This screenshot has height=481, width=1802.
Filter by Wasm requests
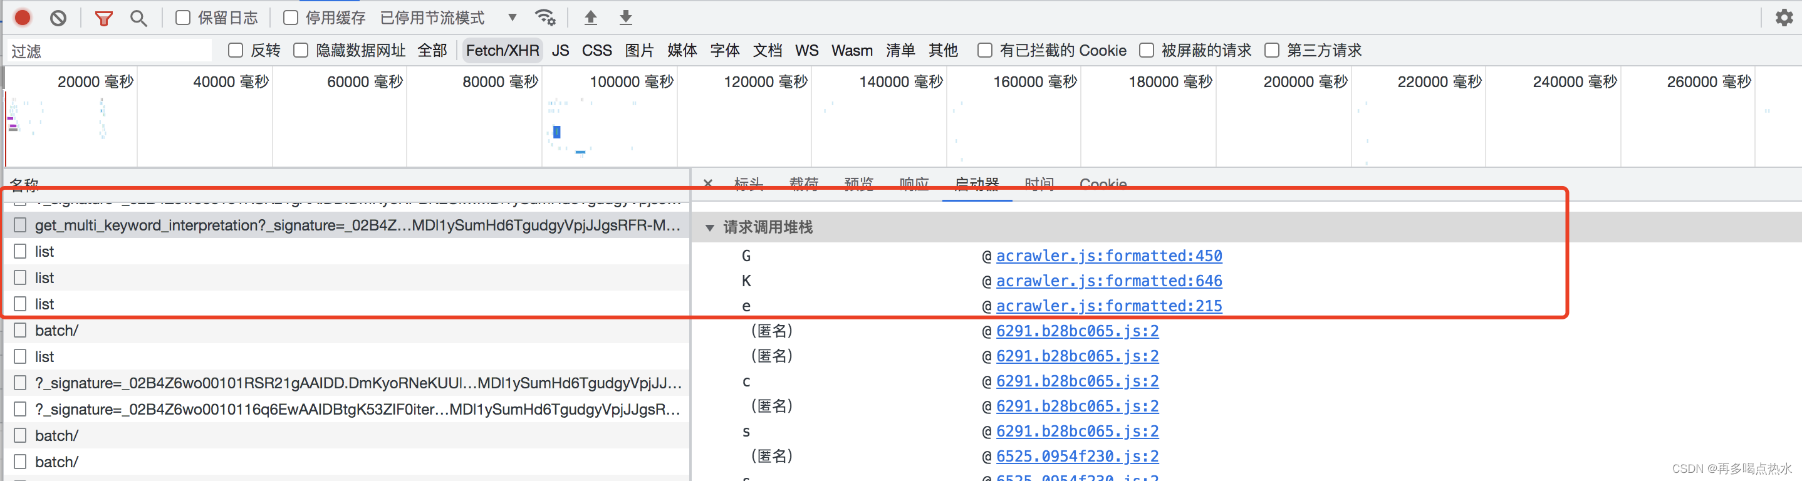[x=852, y=50]
